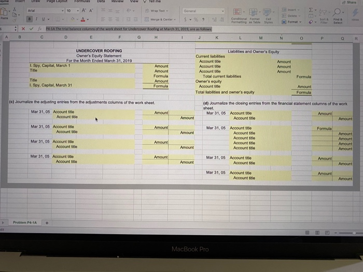Open Find & Select
The image size is (363, 272).
(338, 16)
